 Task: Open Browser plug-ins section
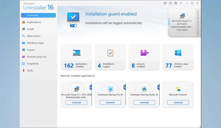click(36, 57)
